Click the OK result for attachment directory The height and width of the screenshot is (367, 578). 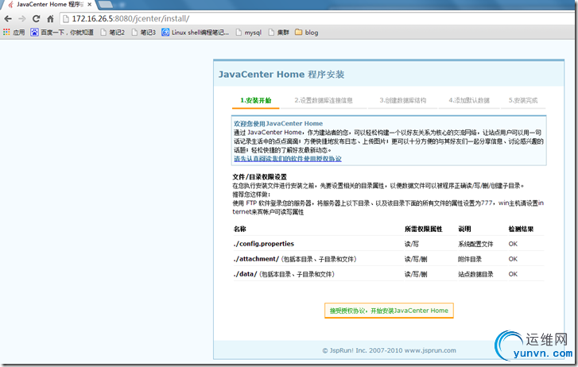pos(513,259)
